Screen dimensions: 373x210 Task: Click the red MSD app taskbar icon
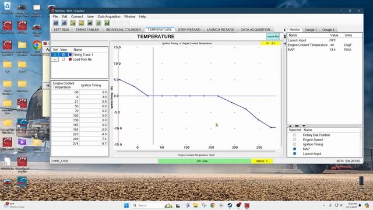(x=247, y=205)
